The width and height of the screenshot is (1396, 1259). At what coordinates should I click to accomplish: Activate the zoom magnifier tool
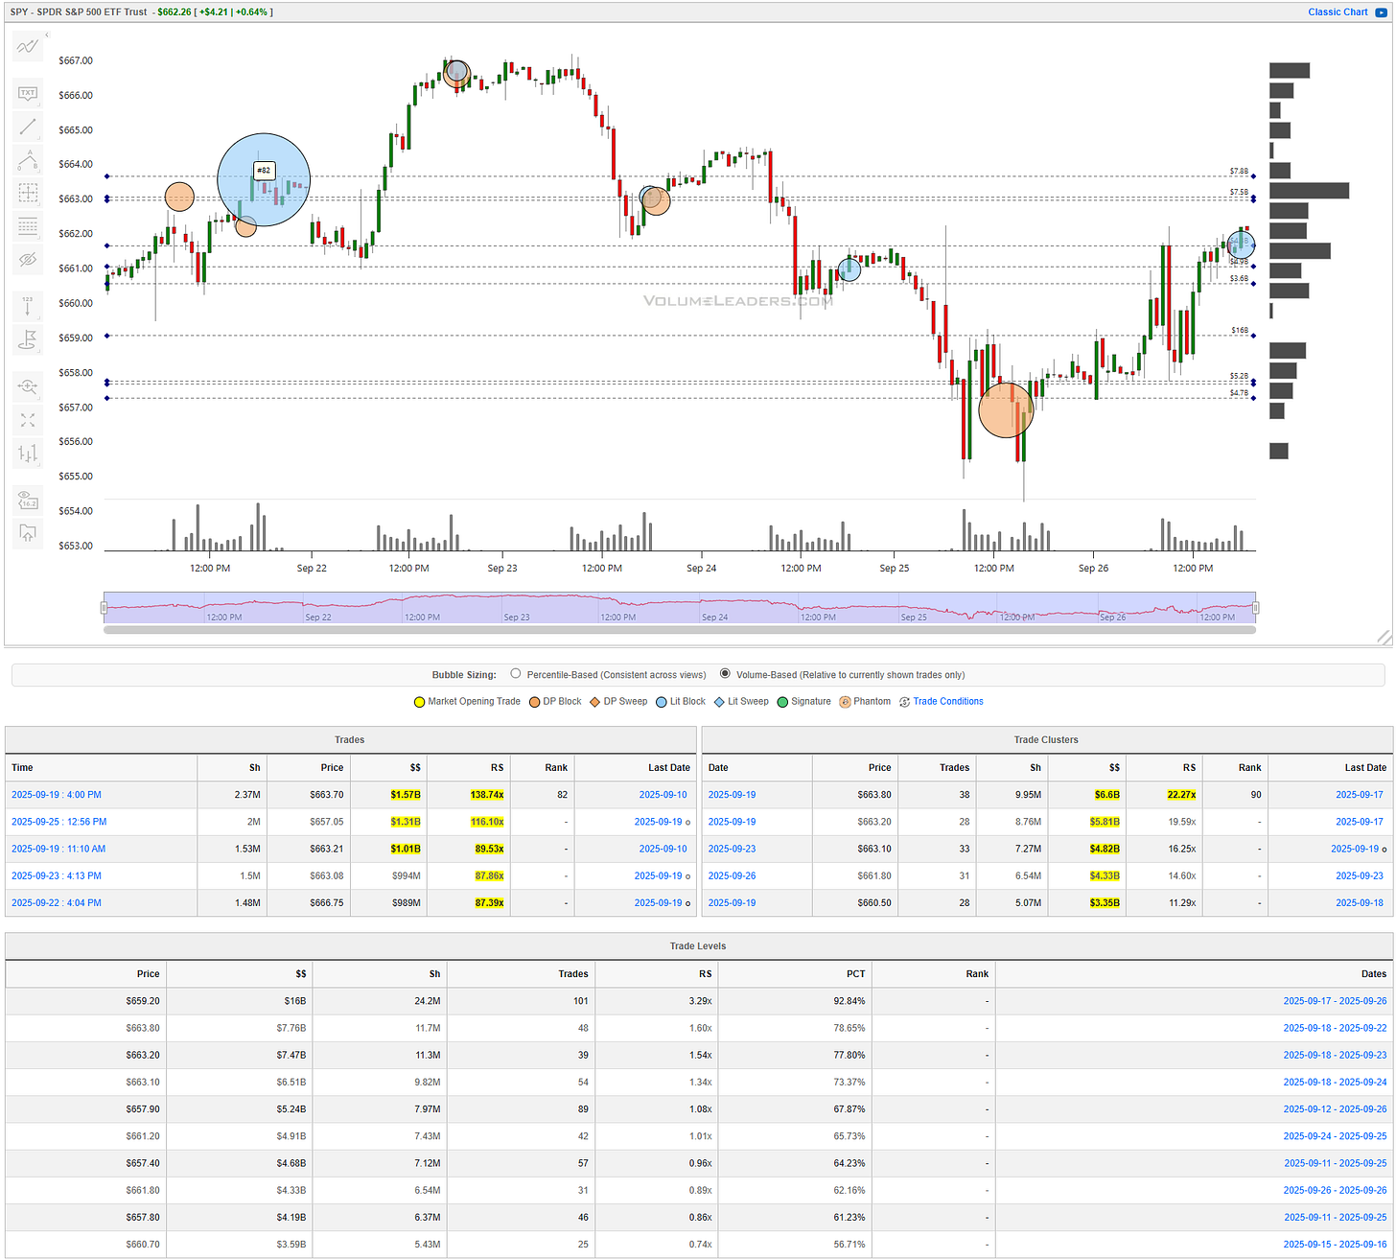point(28,386)
